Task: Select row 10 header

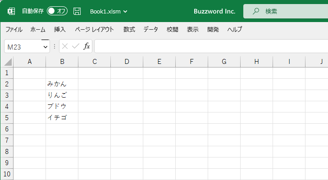Action: [7, 174]
